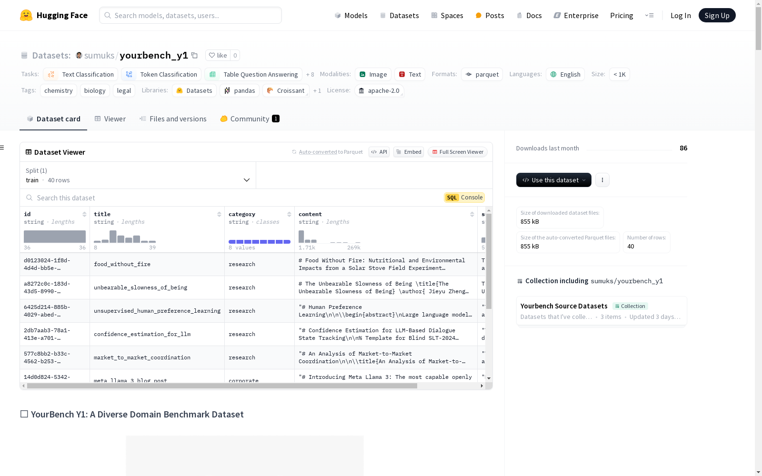Select the Croissant library tag
Viewport: 762px width, 476px height.
tap(286, 90)
